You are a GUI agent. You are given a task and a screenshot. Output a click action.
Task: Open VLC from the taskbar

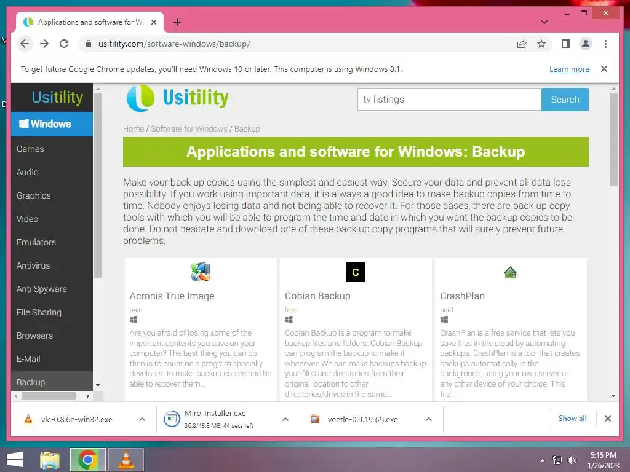126,460
